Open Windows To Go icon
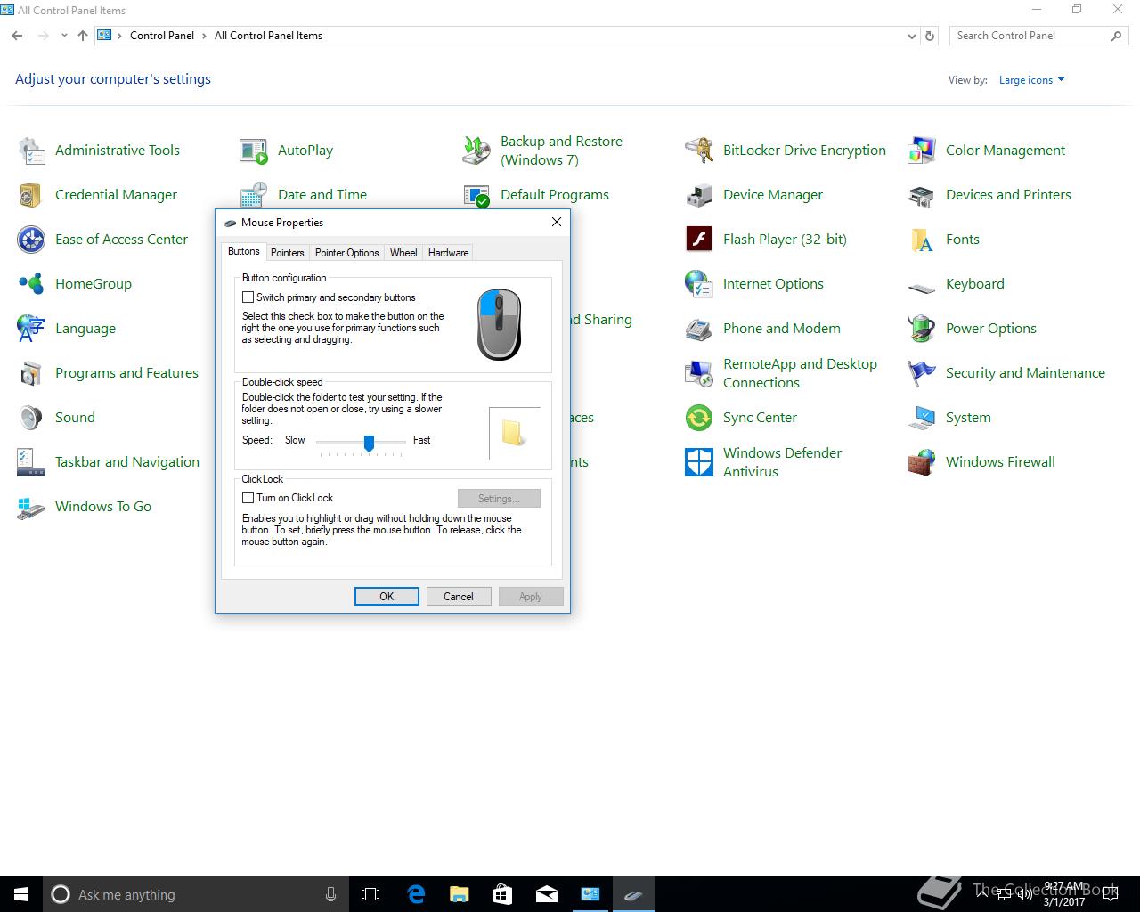The image size is (1140, 912). click(x=31, y=507)
